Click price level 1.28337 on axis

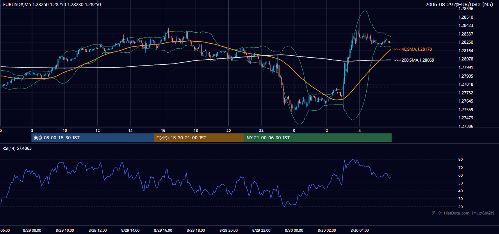(x=466, y=34)
